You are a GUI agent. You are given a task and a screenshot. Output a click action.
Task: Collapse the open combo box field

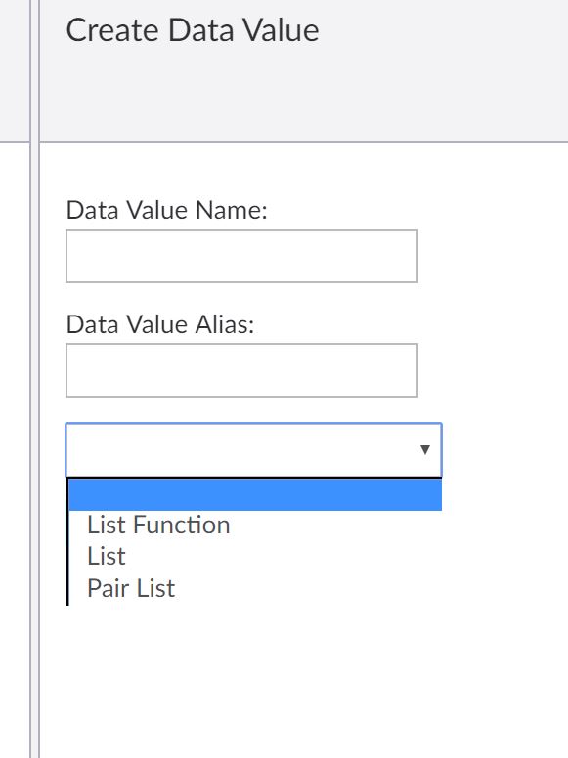point(253,450)
